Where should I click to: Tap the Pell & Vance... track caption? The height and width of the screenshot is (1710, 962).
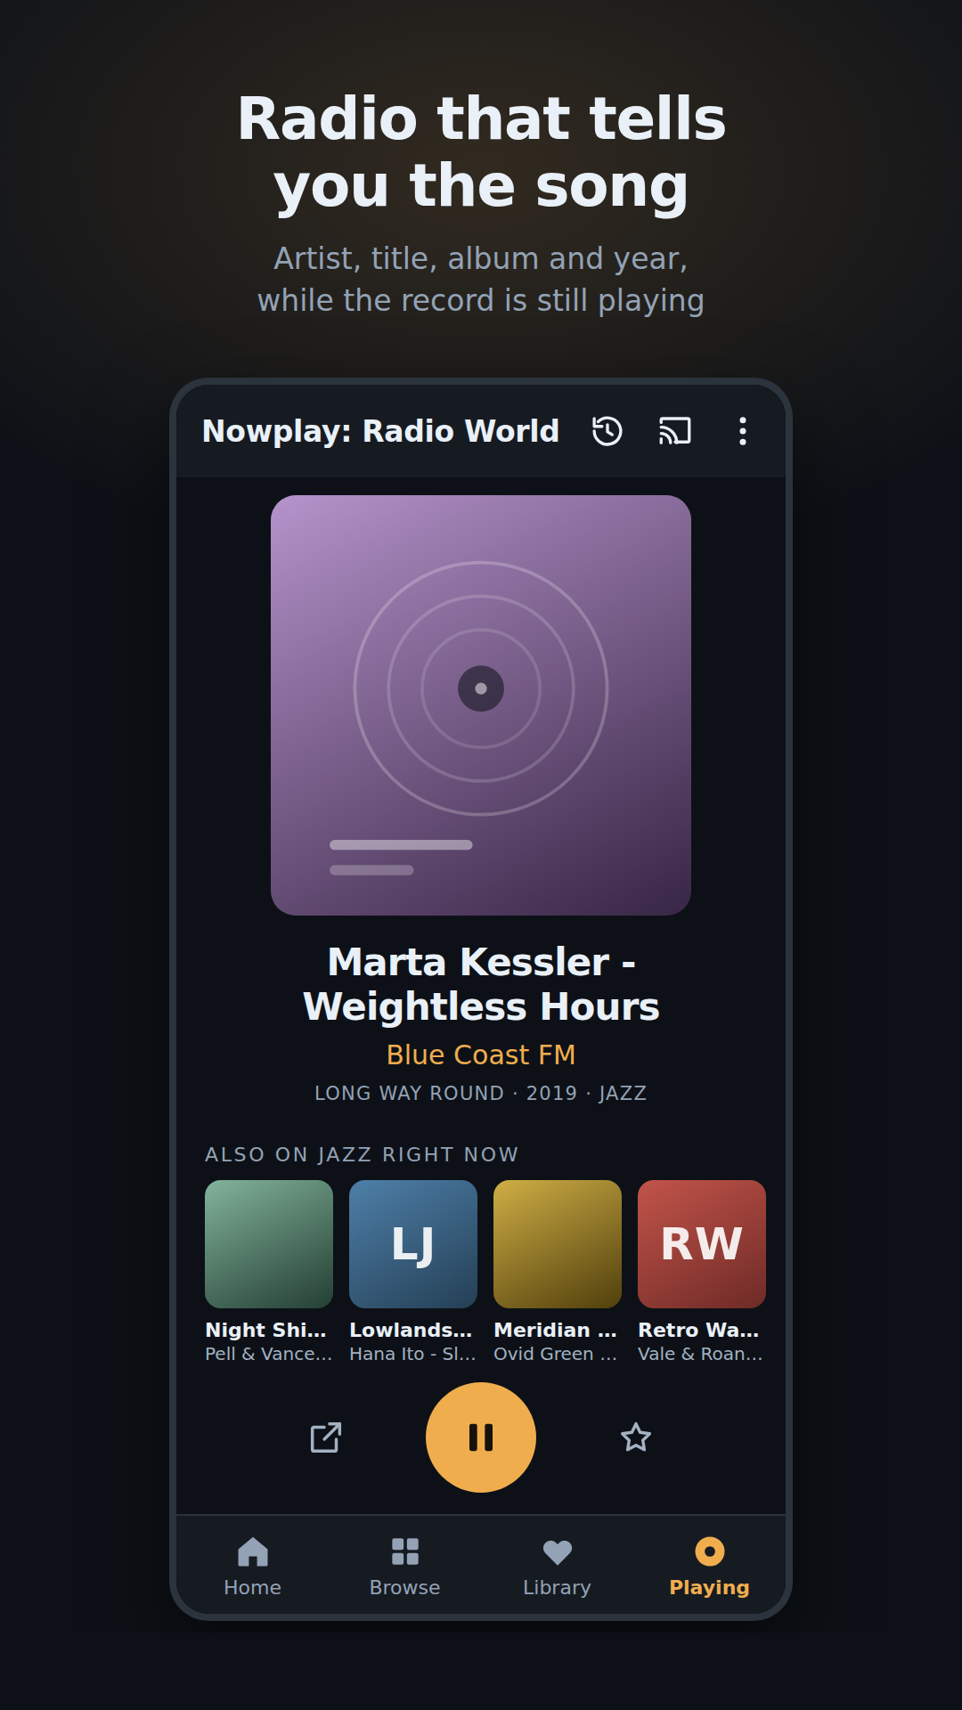click(x=269, y=1354)
